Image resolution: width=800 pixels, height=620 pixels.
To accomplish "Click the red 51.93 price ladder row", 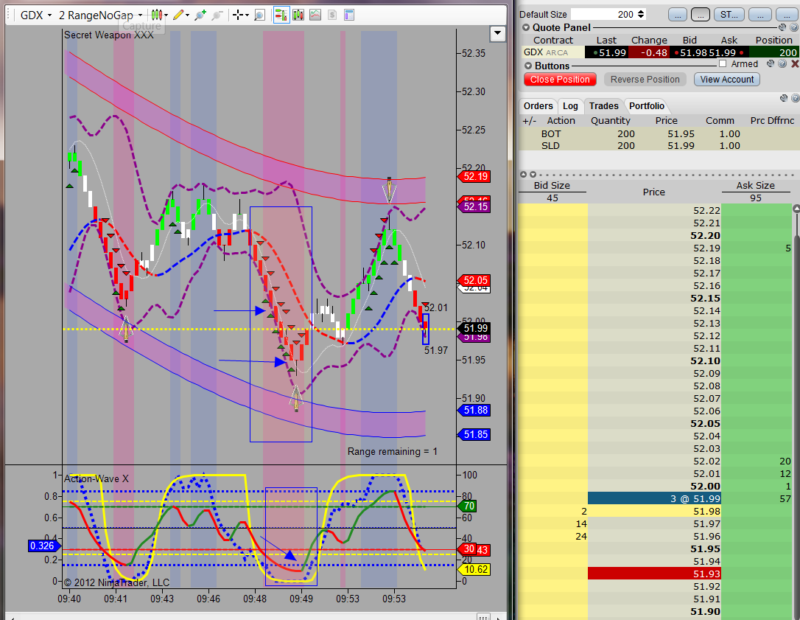I will (655, 574).
